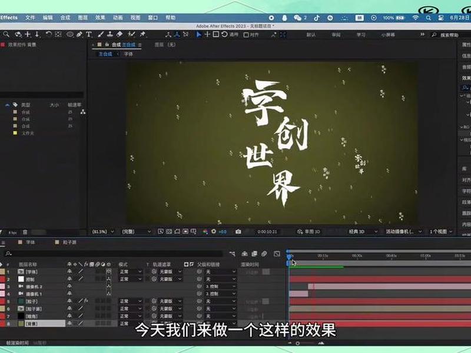Image resolution: width=471 pixels, height=353 pixels.
Task: Click label color swatch of 摄像机 2 layer
Action: 2,286
